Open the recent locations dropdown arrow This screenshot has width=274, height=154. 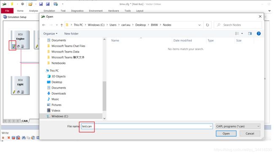pyautogui.click(x=57, y=25)
